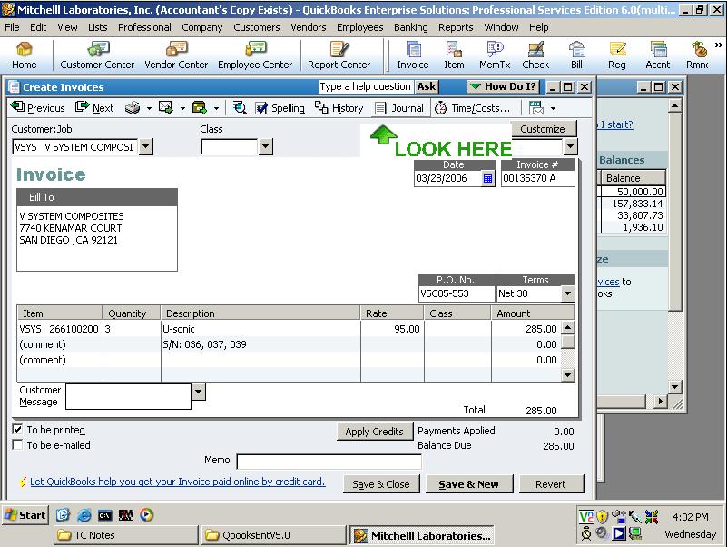This screenshot has width=727, height=547.
Task: Open the Reports menu
Action: tap(456, 27)
